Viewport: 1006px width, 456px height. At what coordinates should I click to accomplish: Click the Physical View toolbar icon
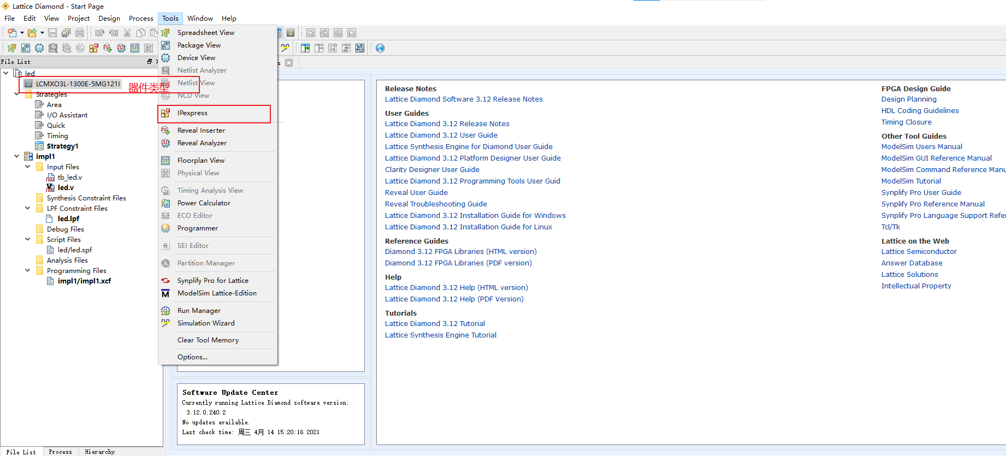pos(149,48)
